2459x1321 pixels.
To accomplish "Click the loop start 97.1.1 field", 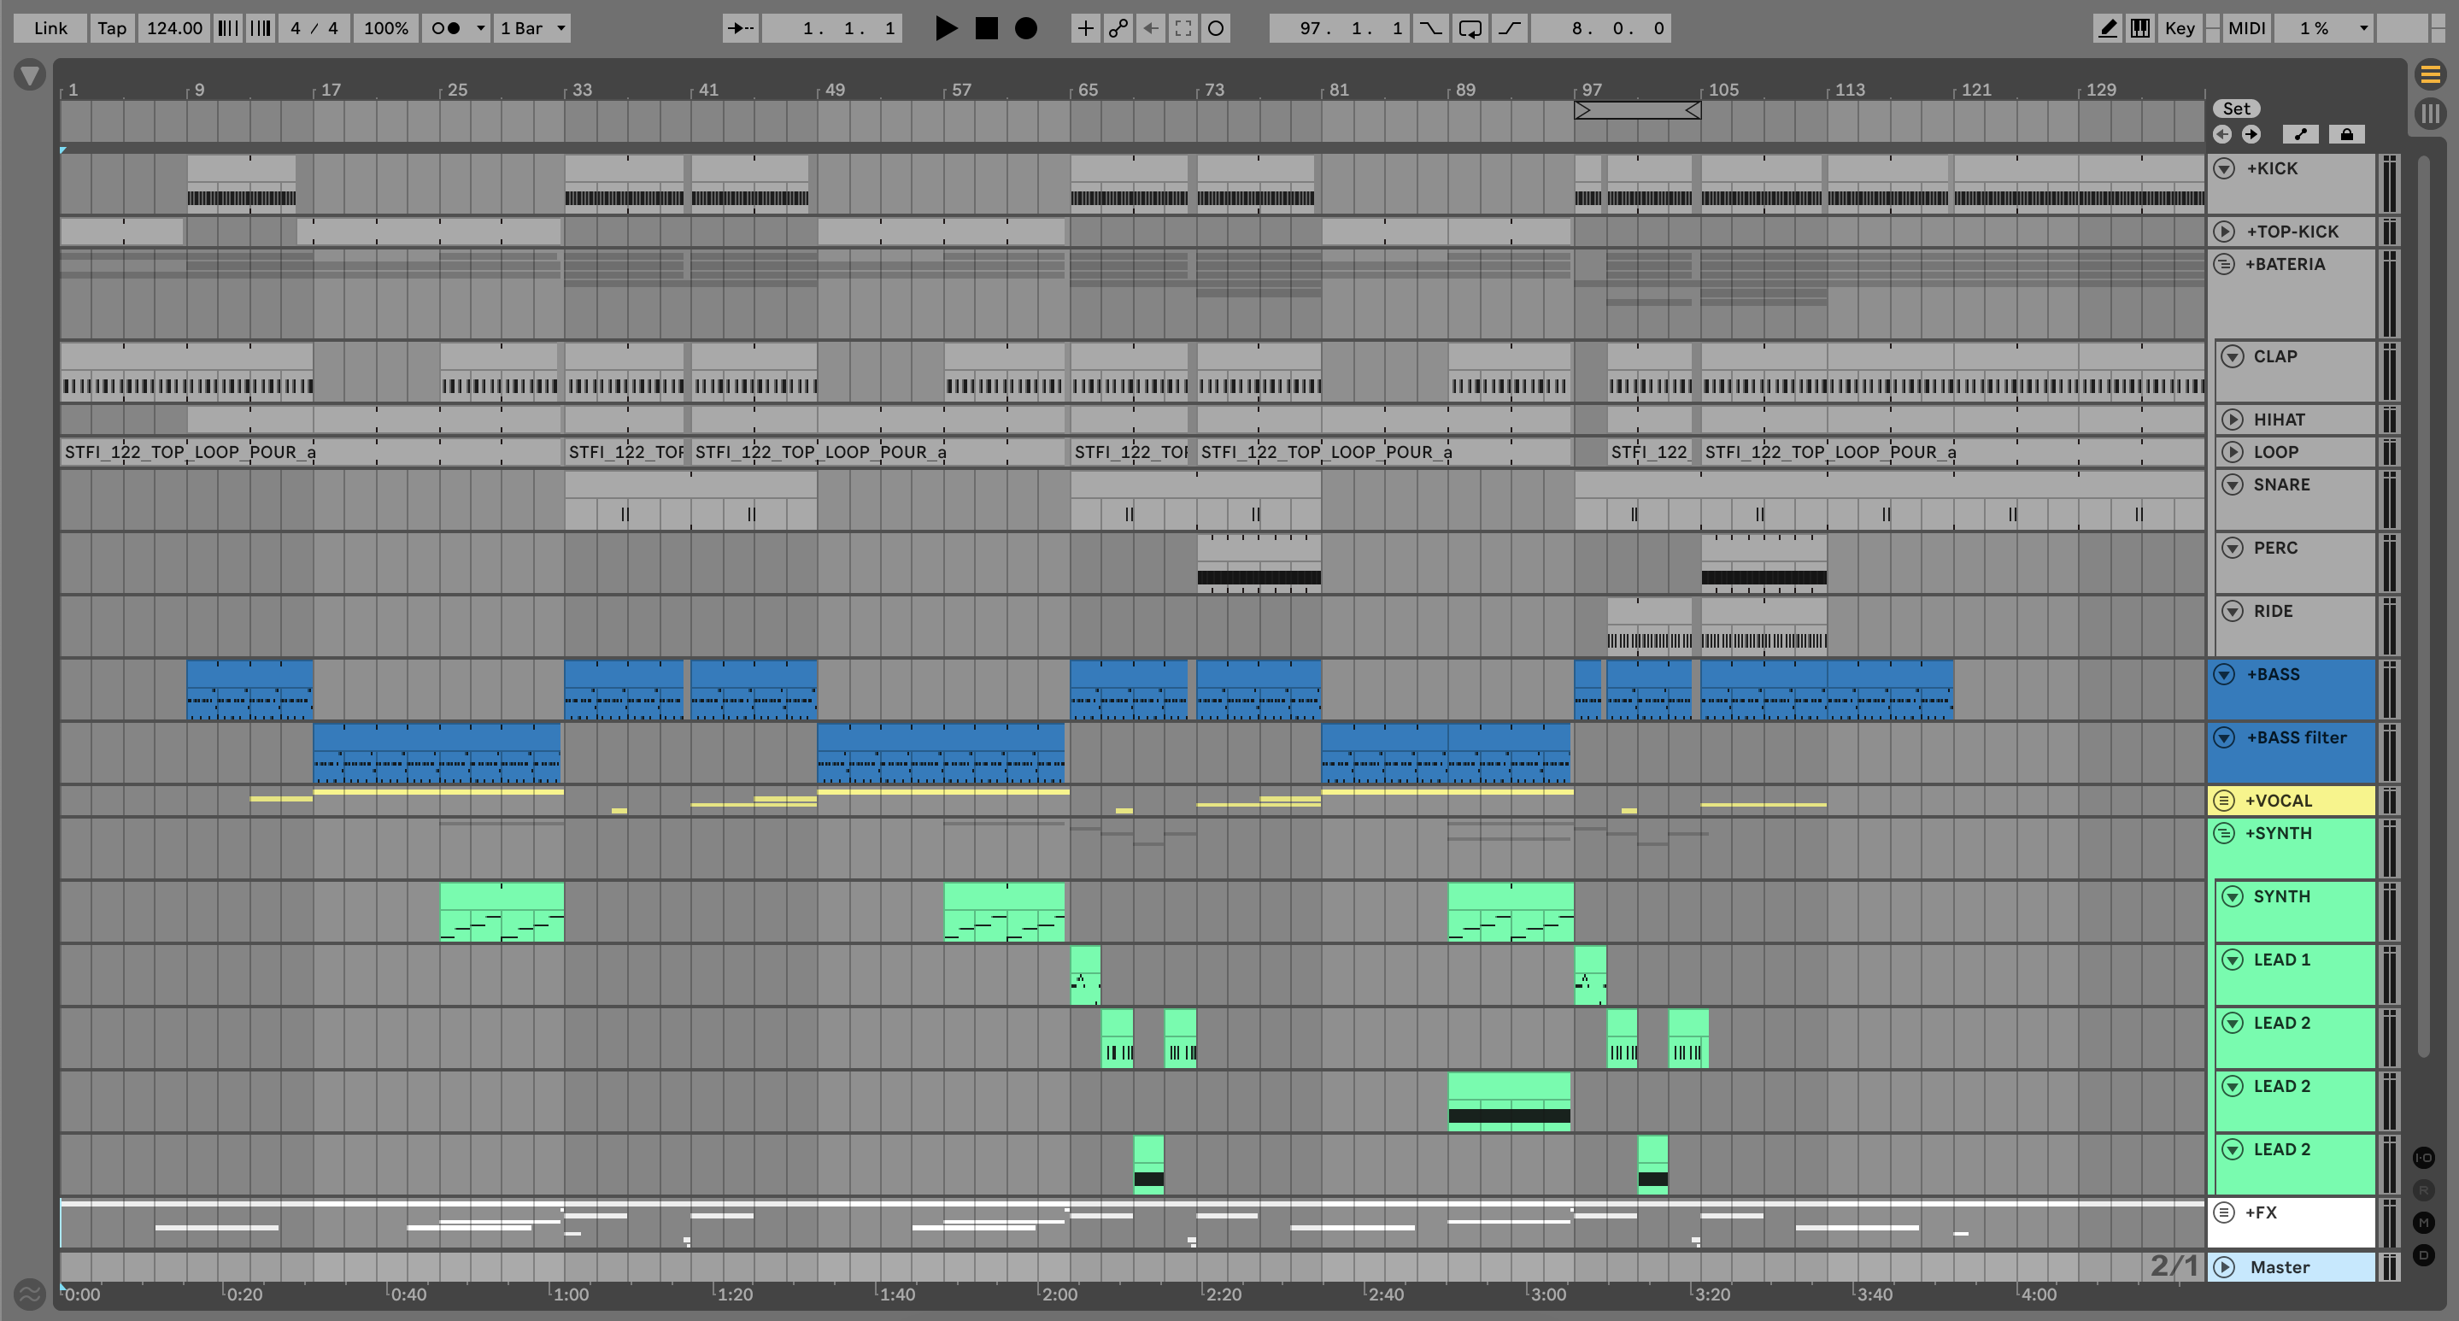I will click(1339, 27).
